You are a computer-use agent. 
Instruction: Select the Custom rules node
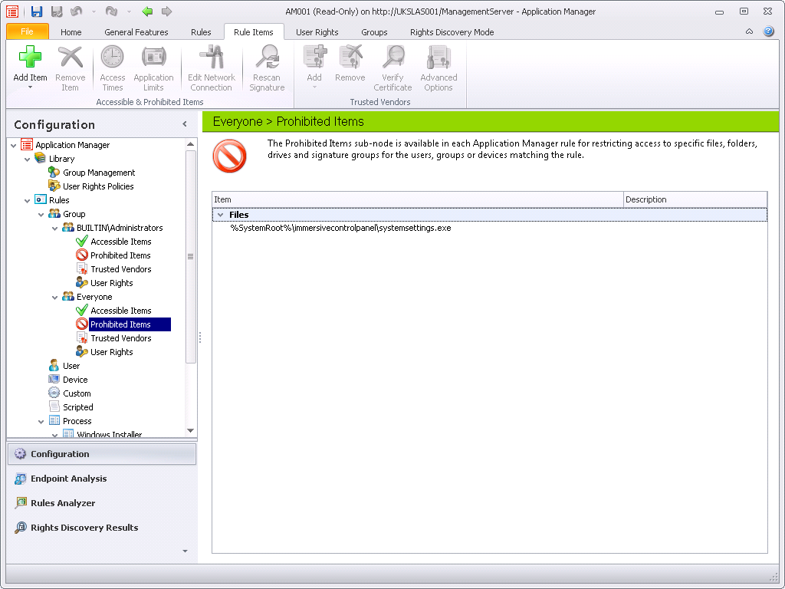[77, 393]
